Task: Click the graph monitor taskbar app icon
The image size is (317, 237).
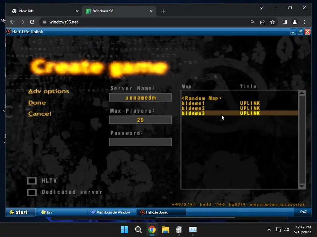Action: pyautogui.click(x=193, y=230)
